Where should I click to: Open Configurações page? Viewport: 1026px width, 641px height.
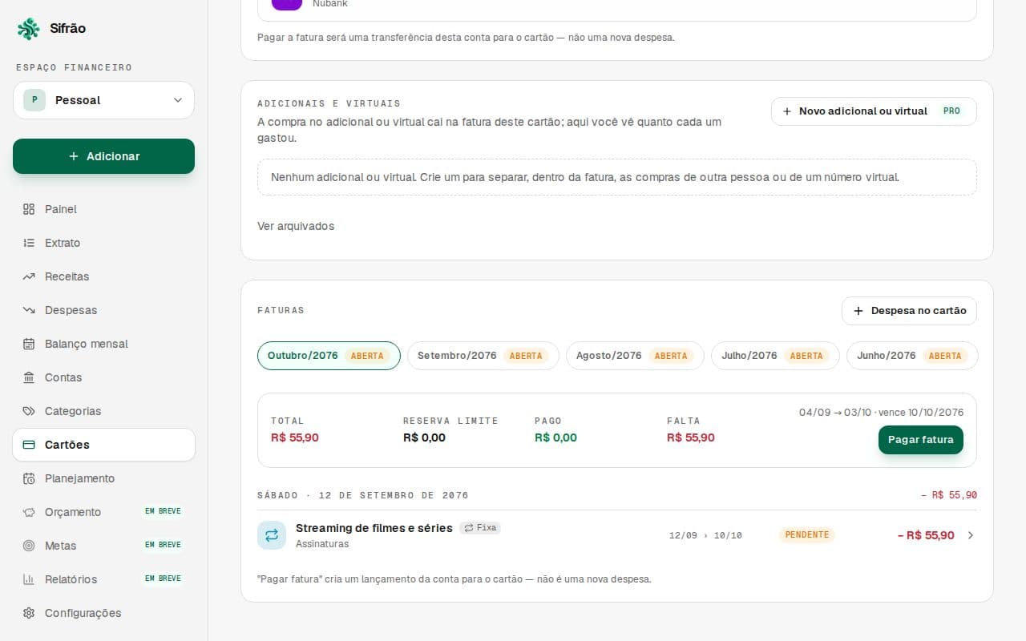click(x=103, y=613)
